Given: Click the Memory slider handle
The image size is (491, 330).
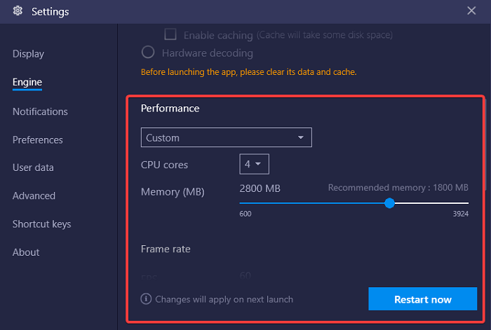Looking at the screenshot, I should tap(390, 203).
